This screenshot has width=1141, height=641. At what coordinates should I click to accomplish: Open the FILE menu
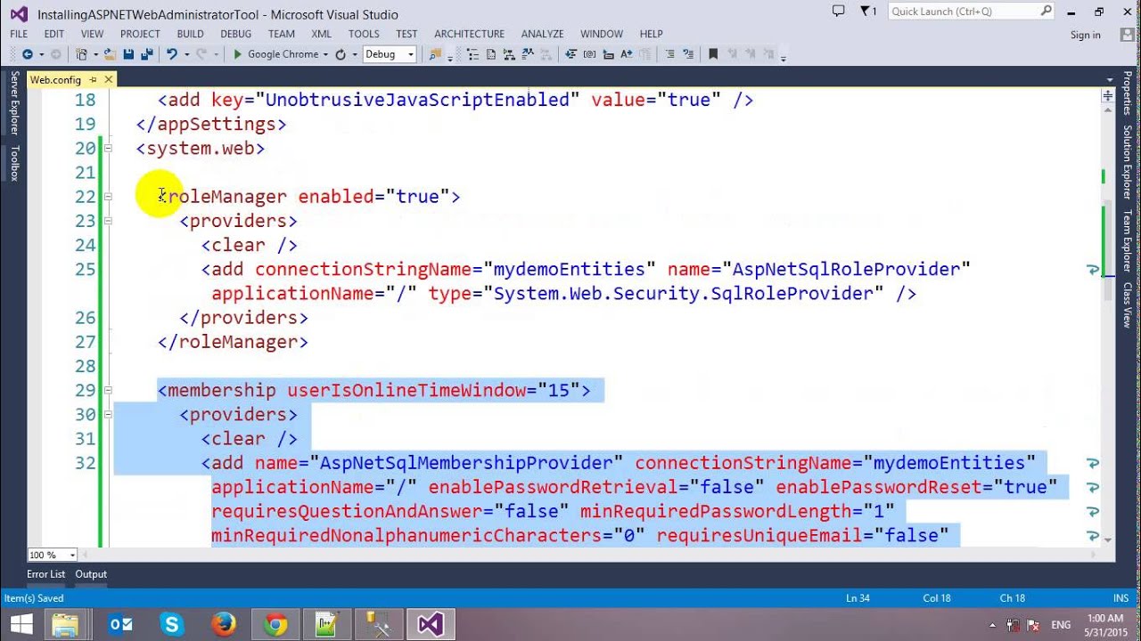tap(19, 34)
